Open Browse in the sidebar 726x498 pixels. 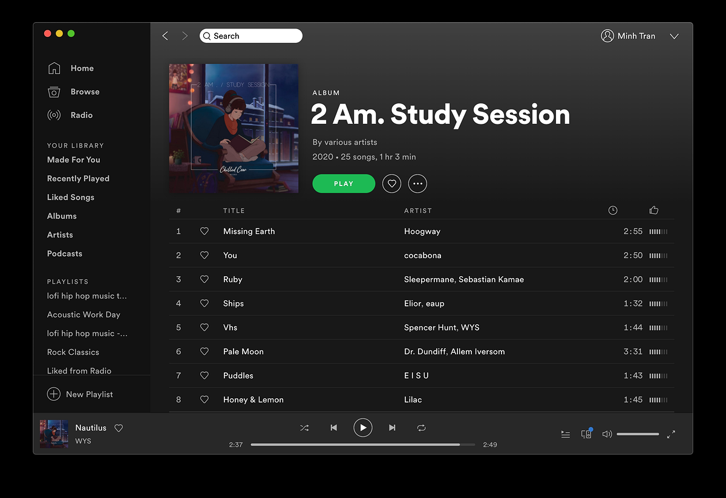(85, 92)
